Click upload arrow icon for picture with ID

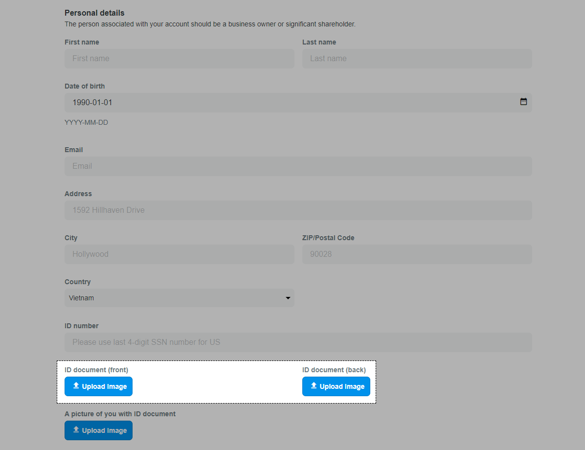(76, 430)
